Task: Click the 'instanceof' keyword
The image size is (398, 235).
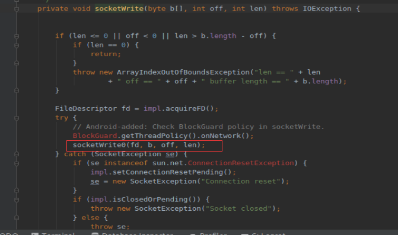Action: click(126, 163)
